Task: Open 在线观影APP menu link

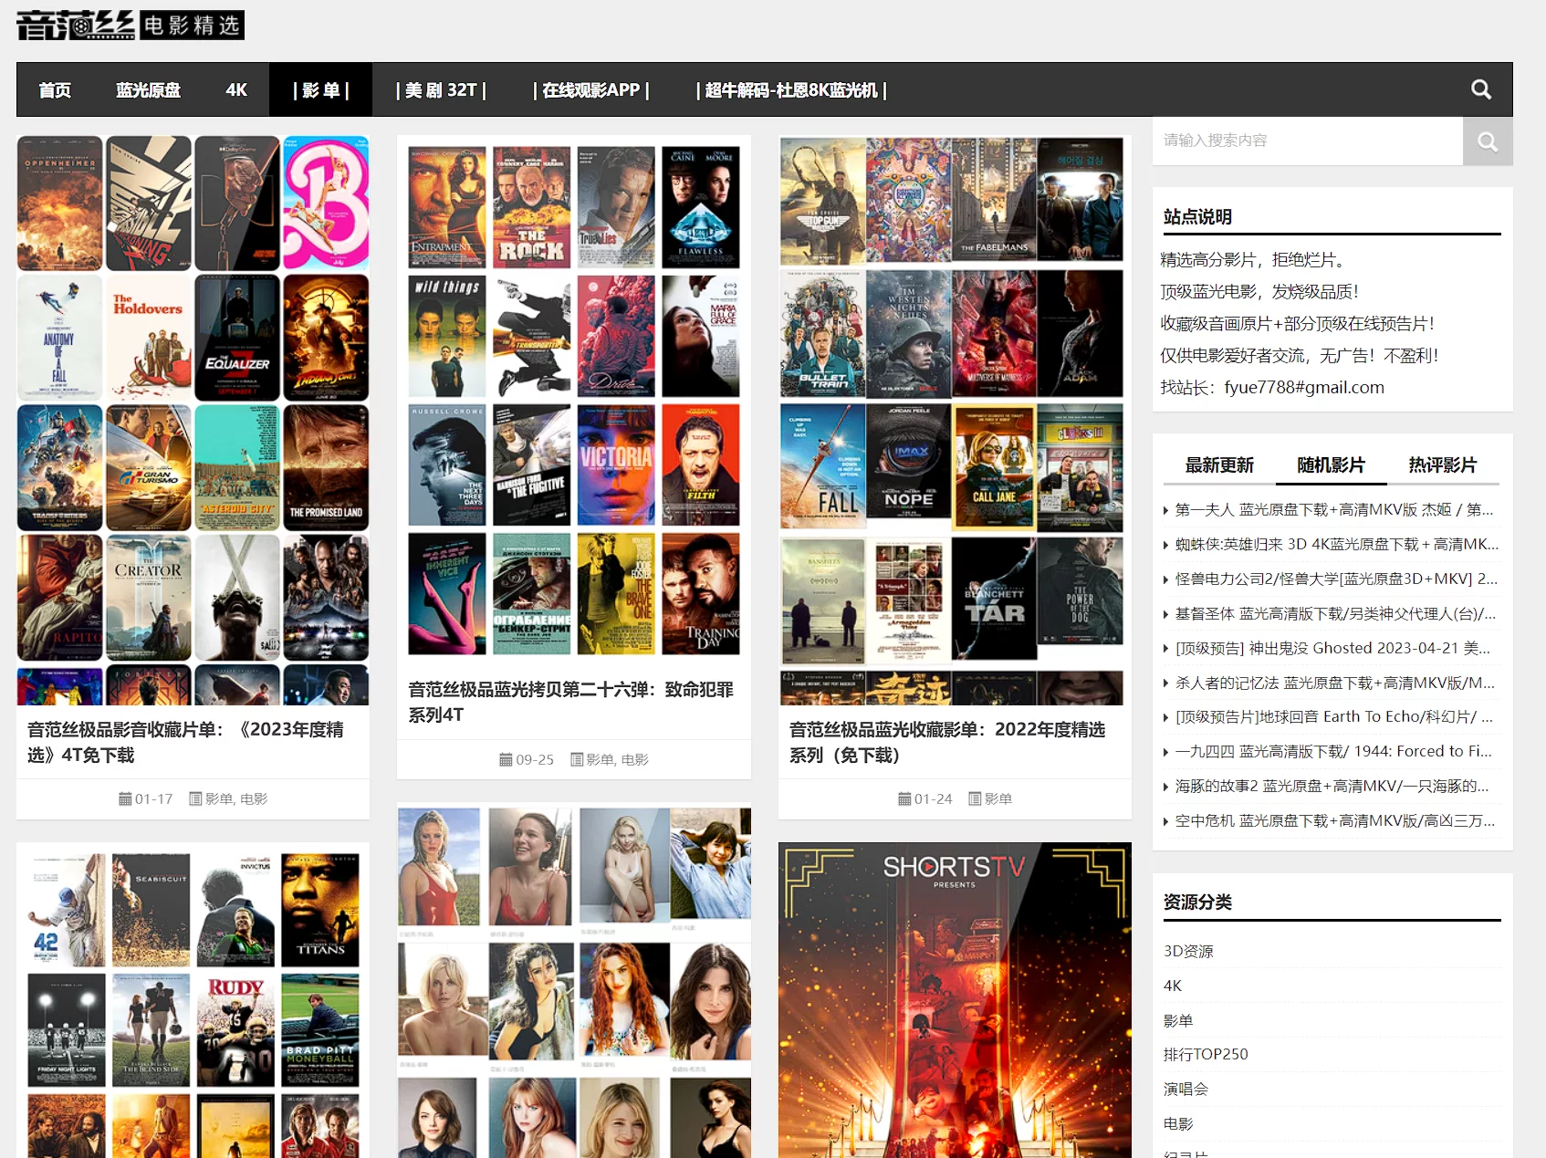Action: pyautogui.click(x=590, y=90)
